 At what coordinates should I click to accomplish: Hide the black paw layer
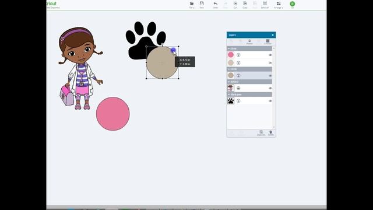pos(270,101)
